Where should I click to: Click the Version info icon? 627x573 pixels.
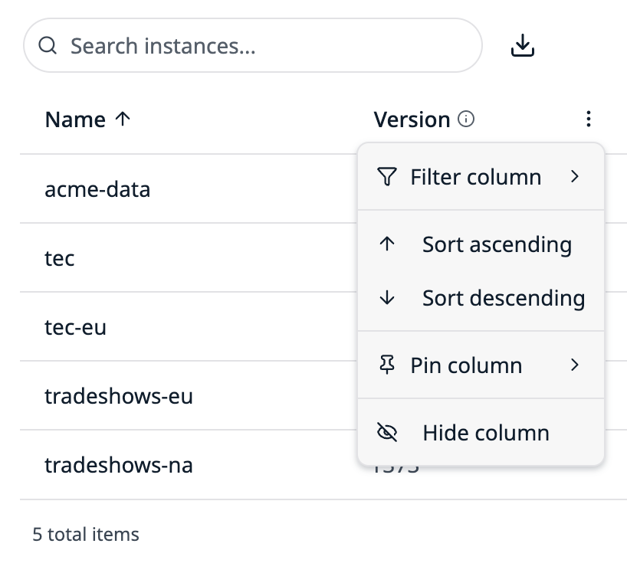[466, 119]
